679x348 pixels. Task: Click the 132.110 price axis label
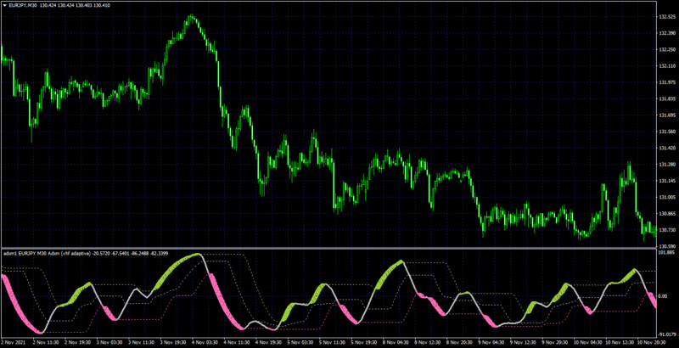666,66
